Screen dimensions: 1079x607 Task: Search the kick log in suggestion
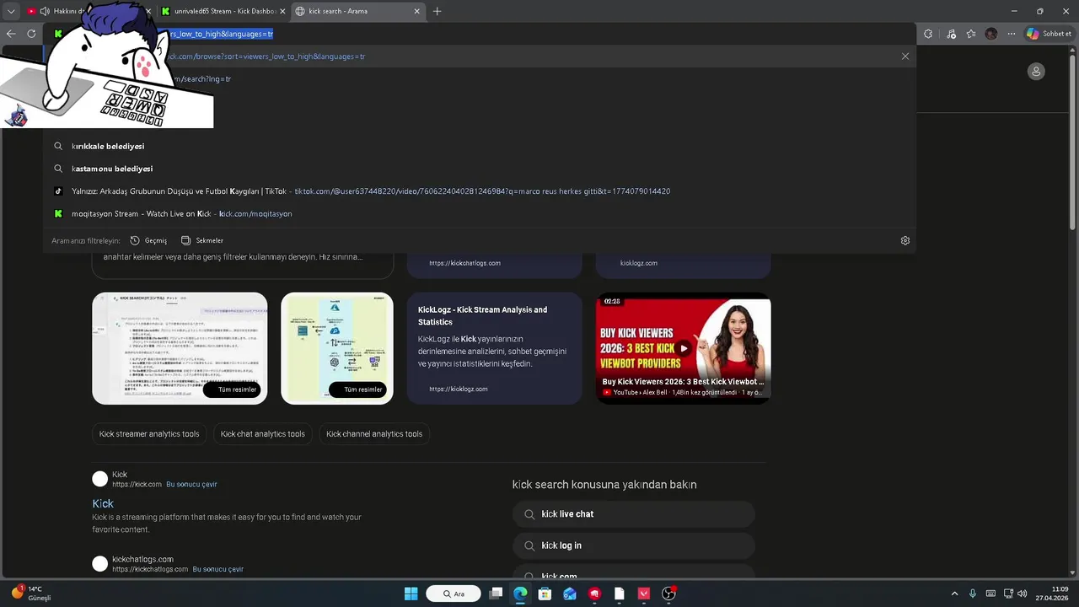point(634,545)
